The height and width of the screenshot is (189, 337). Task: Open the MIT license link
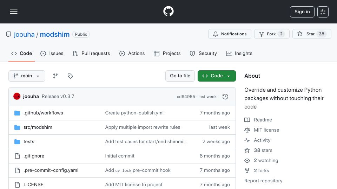[x=262, y=130]
